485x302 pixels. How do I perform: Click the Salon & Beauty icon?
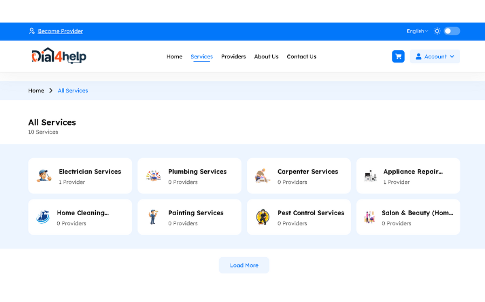(370, 217)
